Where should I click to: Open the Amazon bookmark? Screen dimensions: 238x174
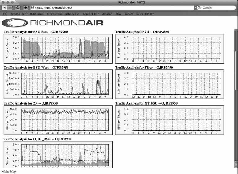[107, 14]
